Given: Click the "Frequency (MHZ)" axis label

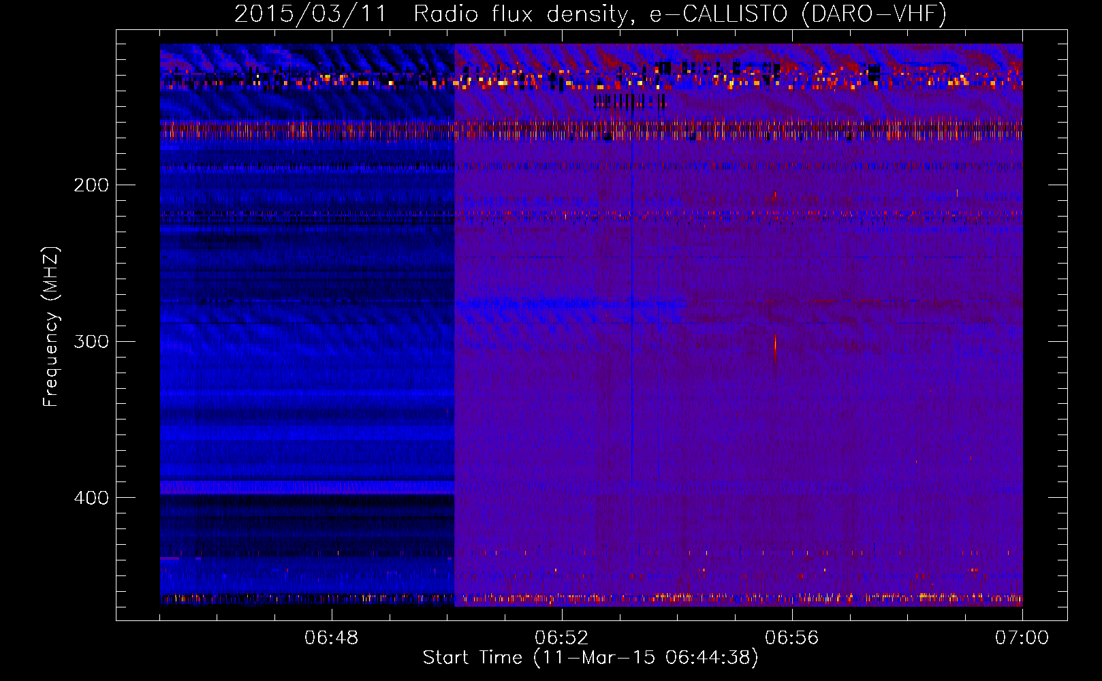Looking at the screenshot, I should coord(51,326).
